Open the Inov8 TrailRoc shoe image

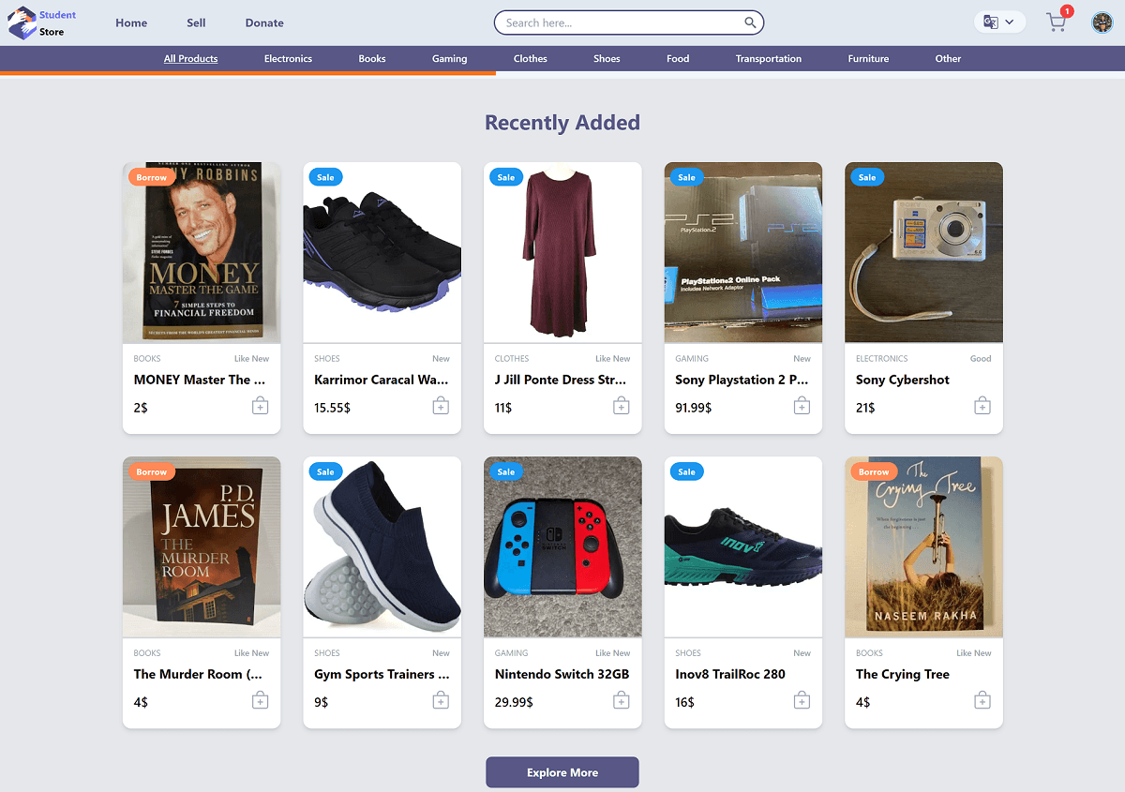tap(743, 546)
